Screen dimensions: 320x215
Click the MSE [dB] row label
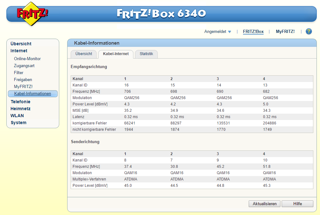[x=80, y=111]
